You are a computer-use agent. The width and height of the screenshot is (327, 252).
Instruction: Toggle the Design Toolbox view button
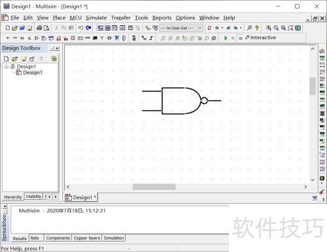100,28
